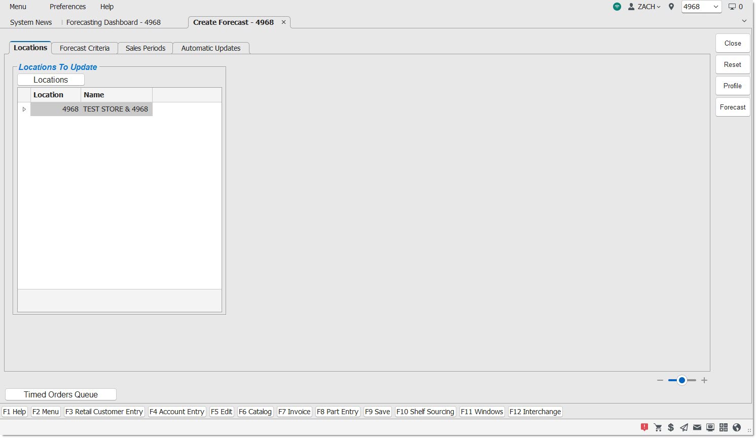Screen dimensions: 756x438
Task: Open the calculator icon in status bar
Action: 724,427
